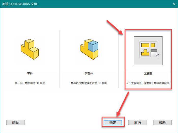Click the wide yellow rectangle in drawing icon
178x133 pixels.
tap(145, 45)
